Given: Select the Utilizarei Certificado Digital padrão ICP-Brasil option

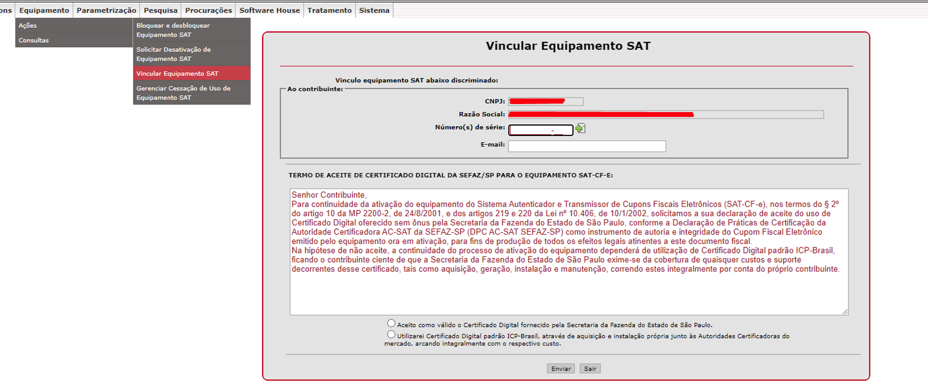Looking at the screenshot, I should click(x=391, y=334).
